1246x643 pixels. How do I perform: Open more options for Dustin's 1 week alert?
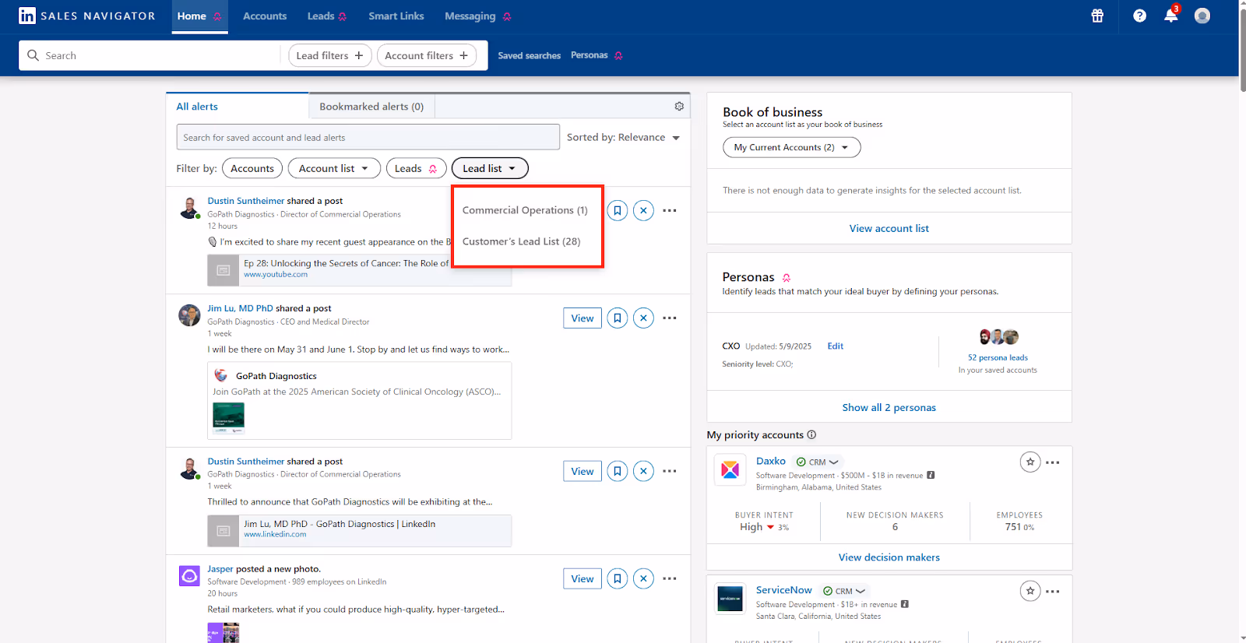670,471
